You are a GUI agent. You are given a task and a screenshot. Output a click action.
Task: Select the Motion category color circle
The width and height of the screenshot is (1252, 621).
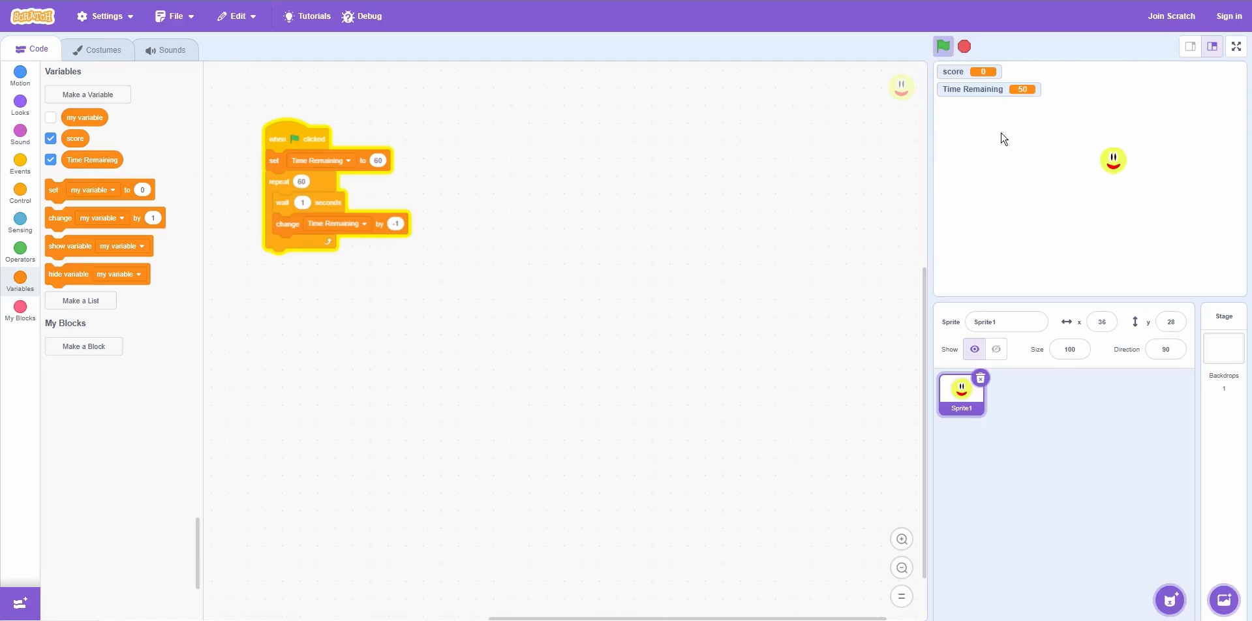coord(20,72)
